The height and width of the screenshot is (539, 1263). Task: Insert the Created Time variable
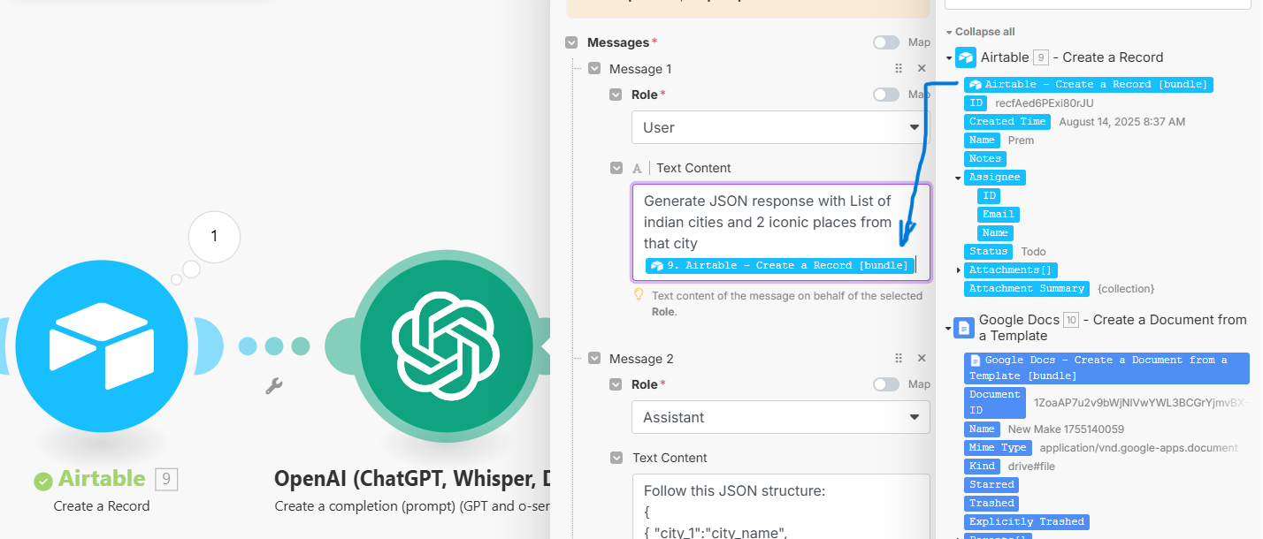pyautogui.click(x=1007, y=122)
